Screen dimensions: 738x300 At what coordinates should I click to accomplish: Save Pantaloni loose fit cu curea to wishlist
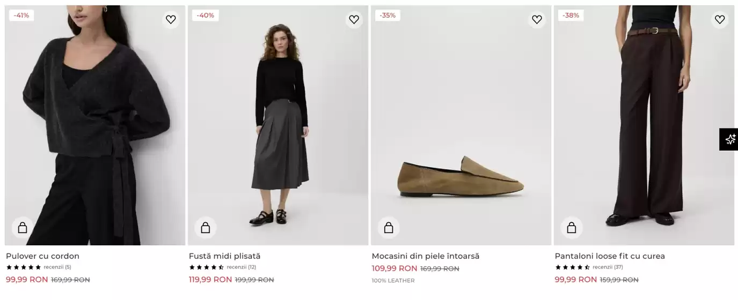[720, 20]
